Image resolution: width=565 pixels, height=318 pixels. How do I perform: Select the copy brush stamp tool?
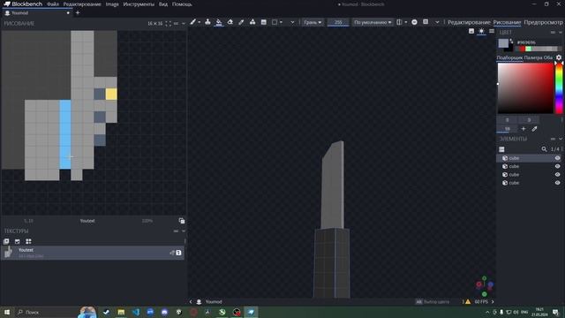pyautogui.click(x=207, y=22)
